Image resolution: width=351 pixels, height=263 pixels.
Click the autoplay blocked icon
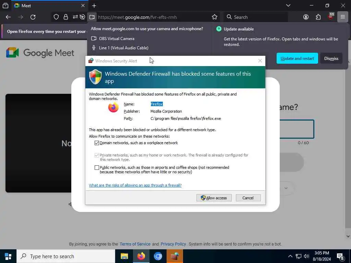[82, 17]
